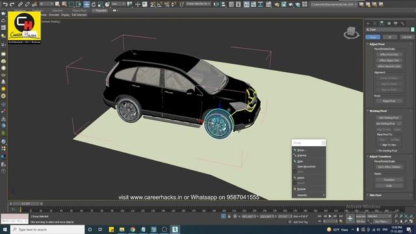The height and width of the screenshot is (234, 416).
Task: Click the ViewCube in viewport corner
Action: pyautogui.click(x=351, y=32)
